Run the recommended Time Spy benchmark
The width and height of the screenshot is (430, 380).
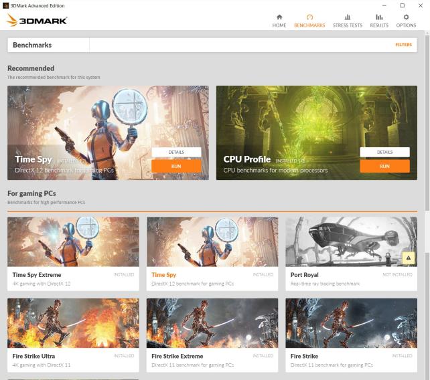176,167
